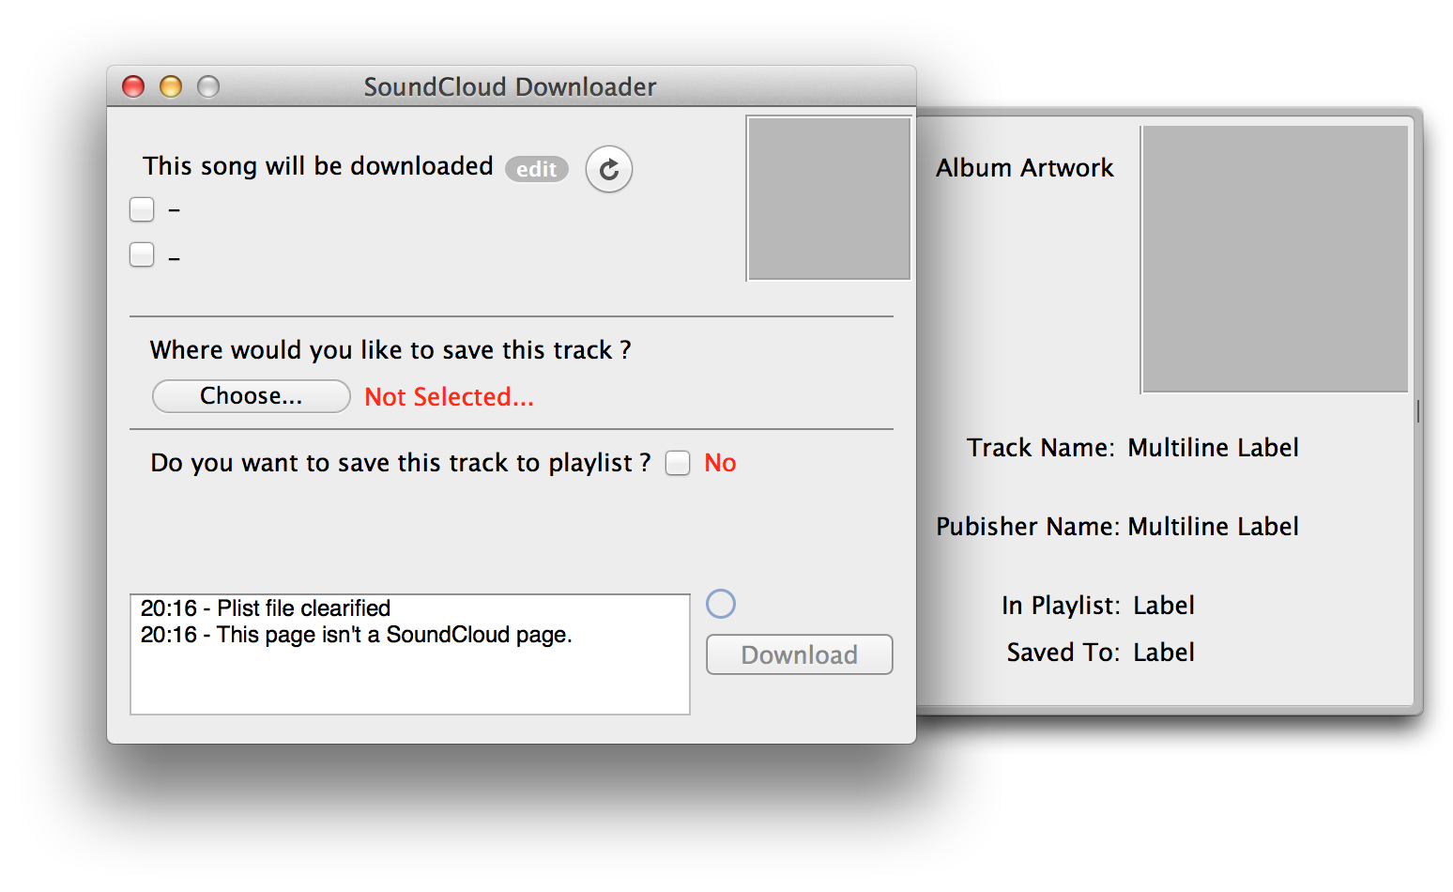Check the first song checkbox
Screen dimensions: 1453x892
pyautogui.click(x=142, y=209)
